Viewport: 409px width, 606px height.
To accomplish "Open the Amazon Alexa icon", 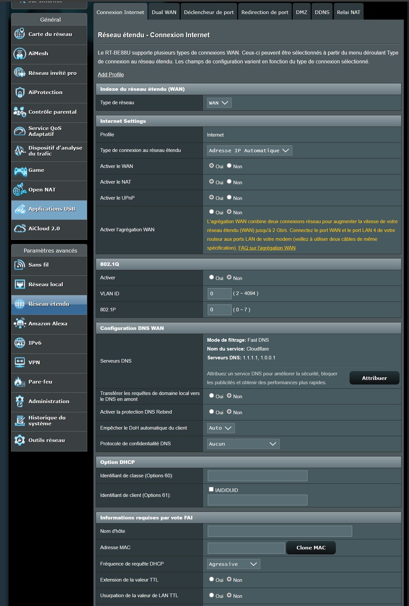I will click(20, 323).
